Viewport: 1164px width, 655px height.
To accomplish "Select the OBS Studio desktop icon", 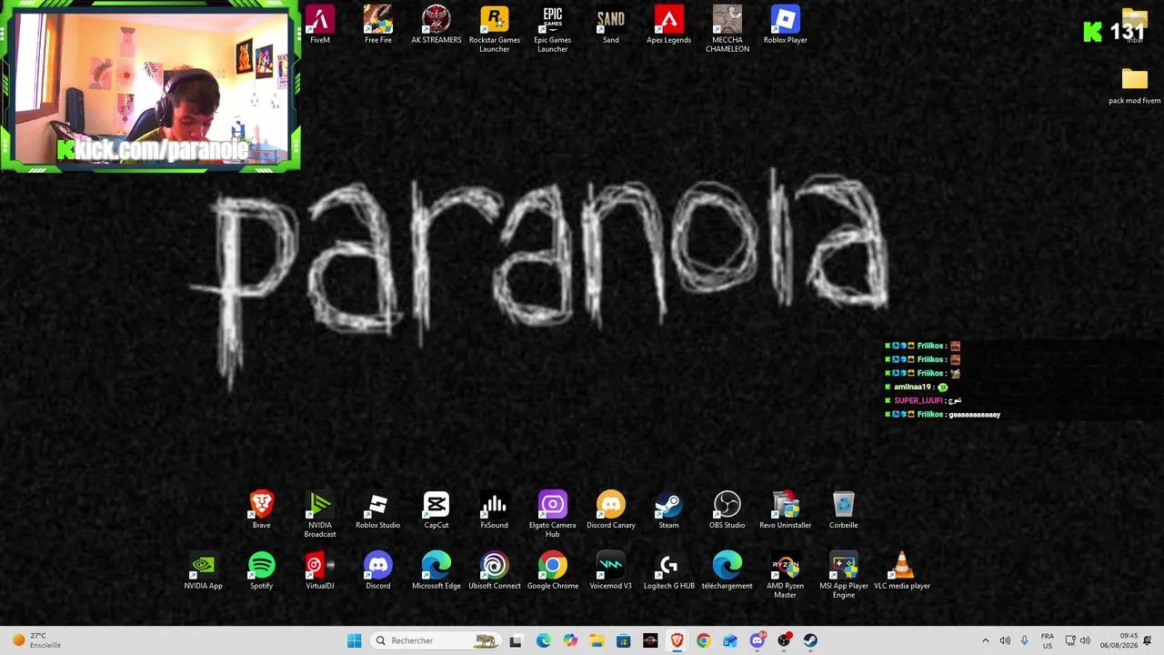I will click(x=727, y=510).
